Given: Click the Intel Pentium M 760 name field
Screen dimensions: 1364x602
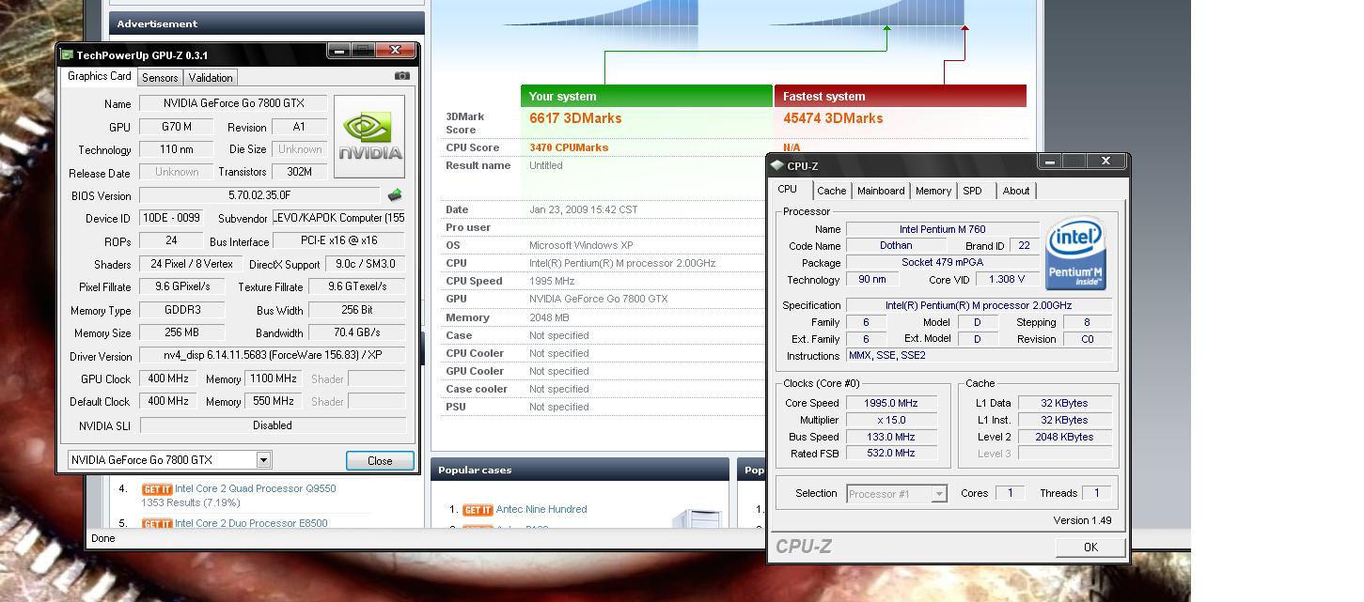Looking at the screenshot, I should [943, 229].
